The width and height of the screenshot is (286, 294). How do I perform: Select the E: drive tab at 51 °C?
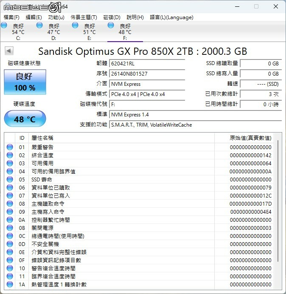pyautogui.click(x=90, y=32)
